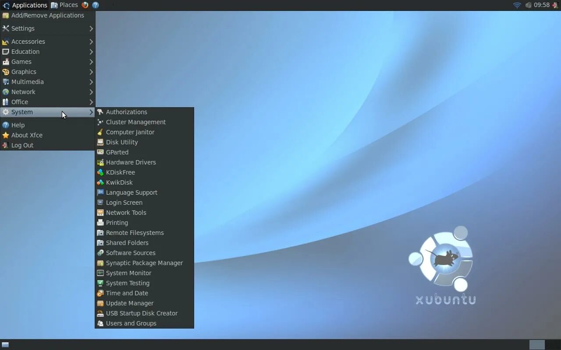The height and width of the screenshot is (350, 561).
Task: Click the Software Sources icon
Action: (x=100, y=253)
